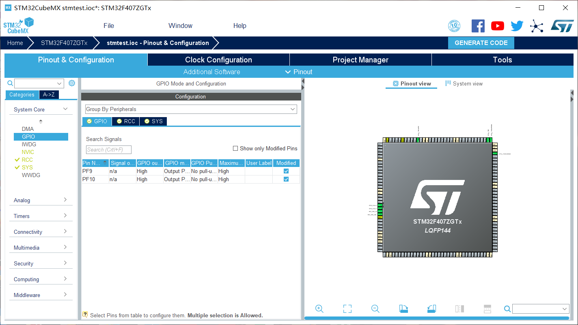Open the ST Twitter icon
The image size is (578, 325).
click(x=517, y=26)
